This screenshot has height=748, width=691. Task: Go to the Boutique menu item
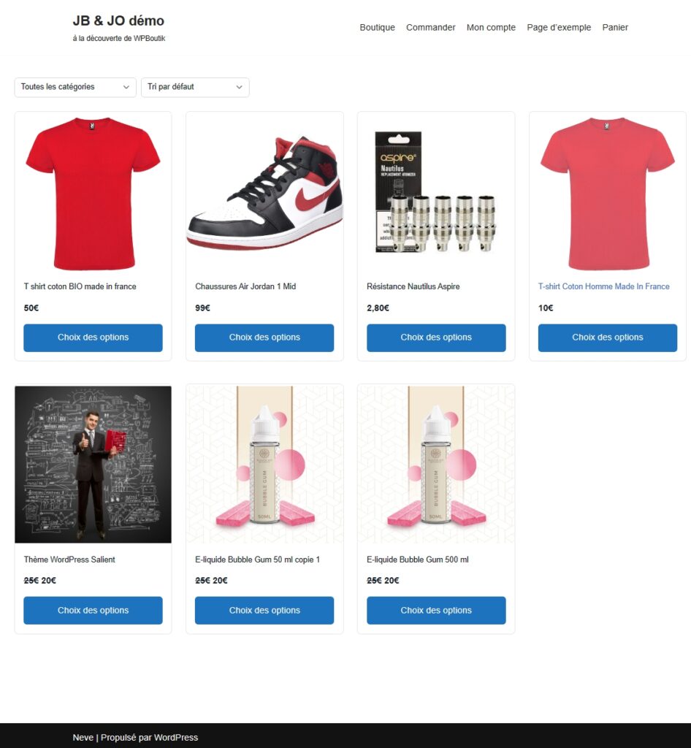(x=377, y=27)
